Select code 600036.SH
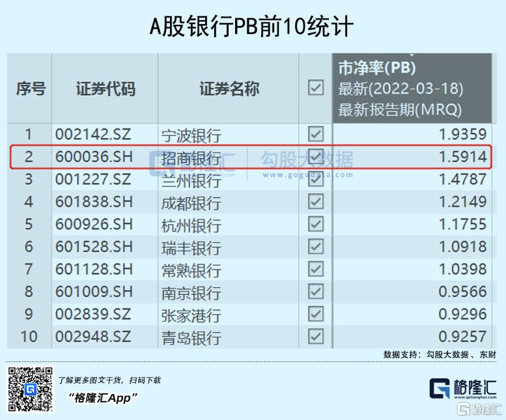506x420 pixels. [94, 157]
